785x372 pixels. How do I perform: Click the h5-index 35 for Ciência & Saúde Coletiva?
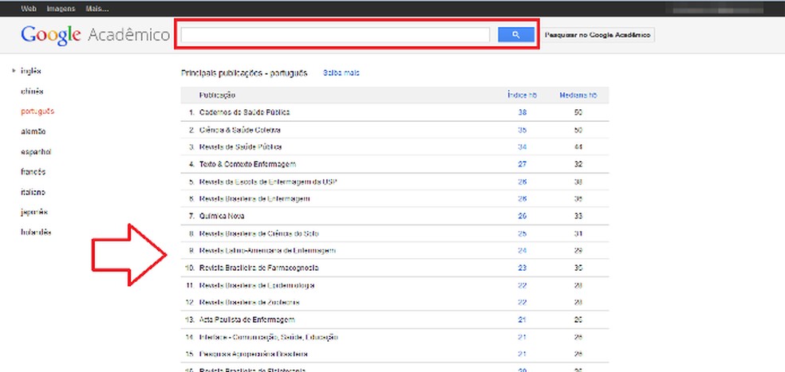pyautogui.click(x=523, y=130)
